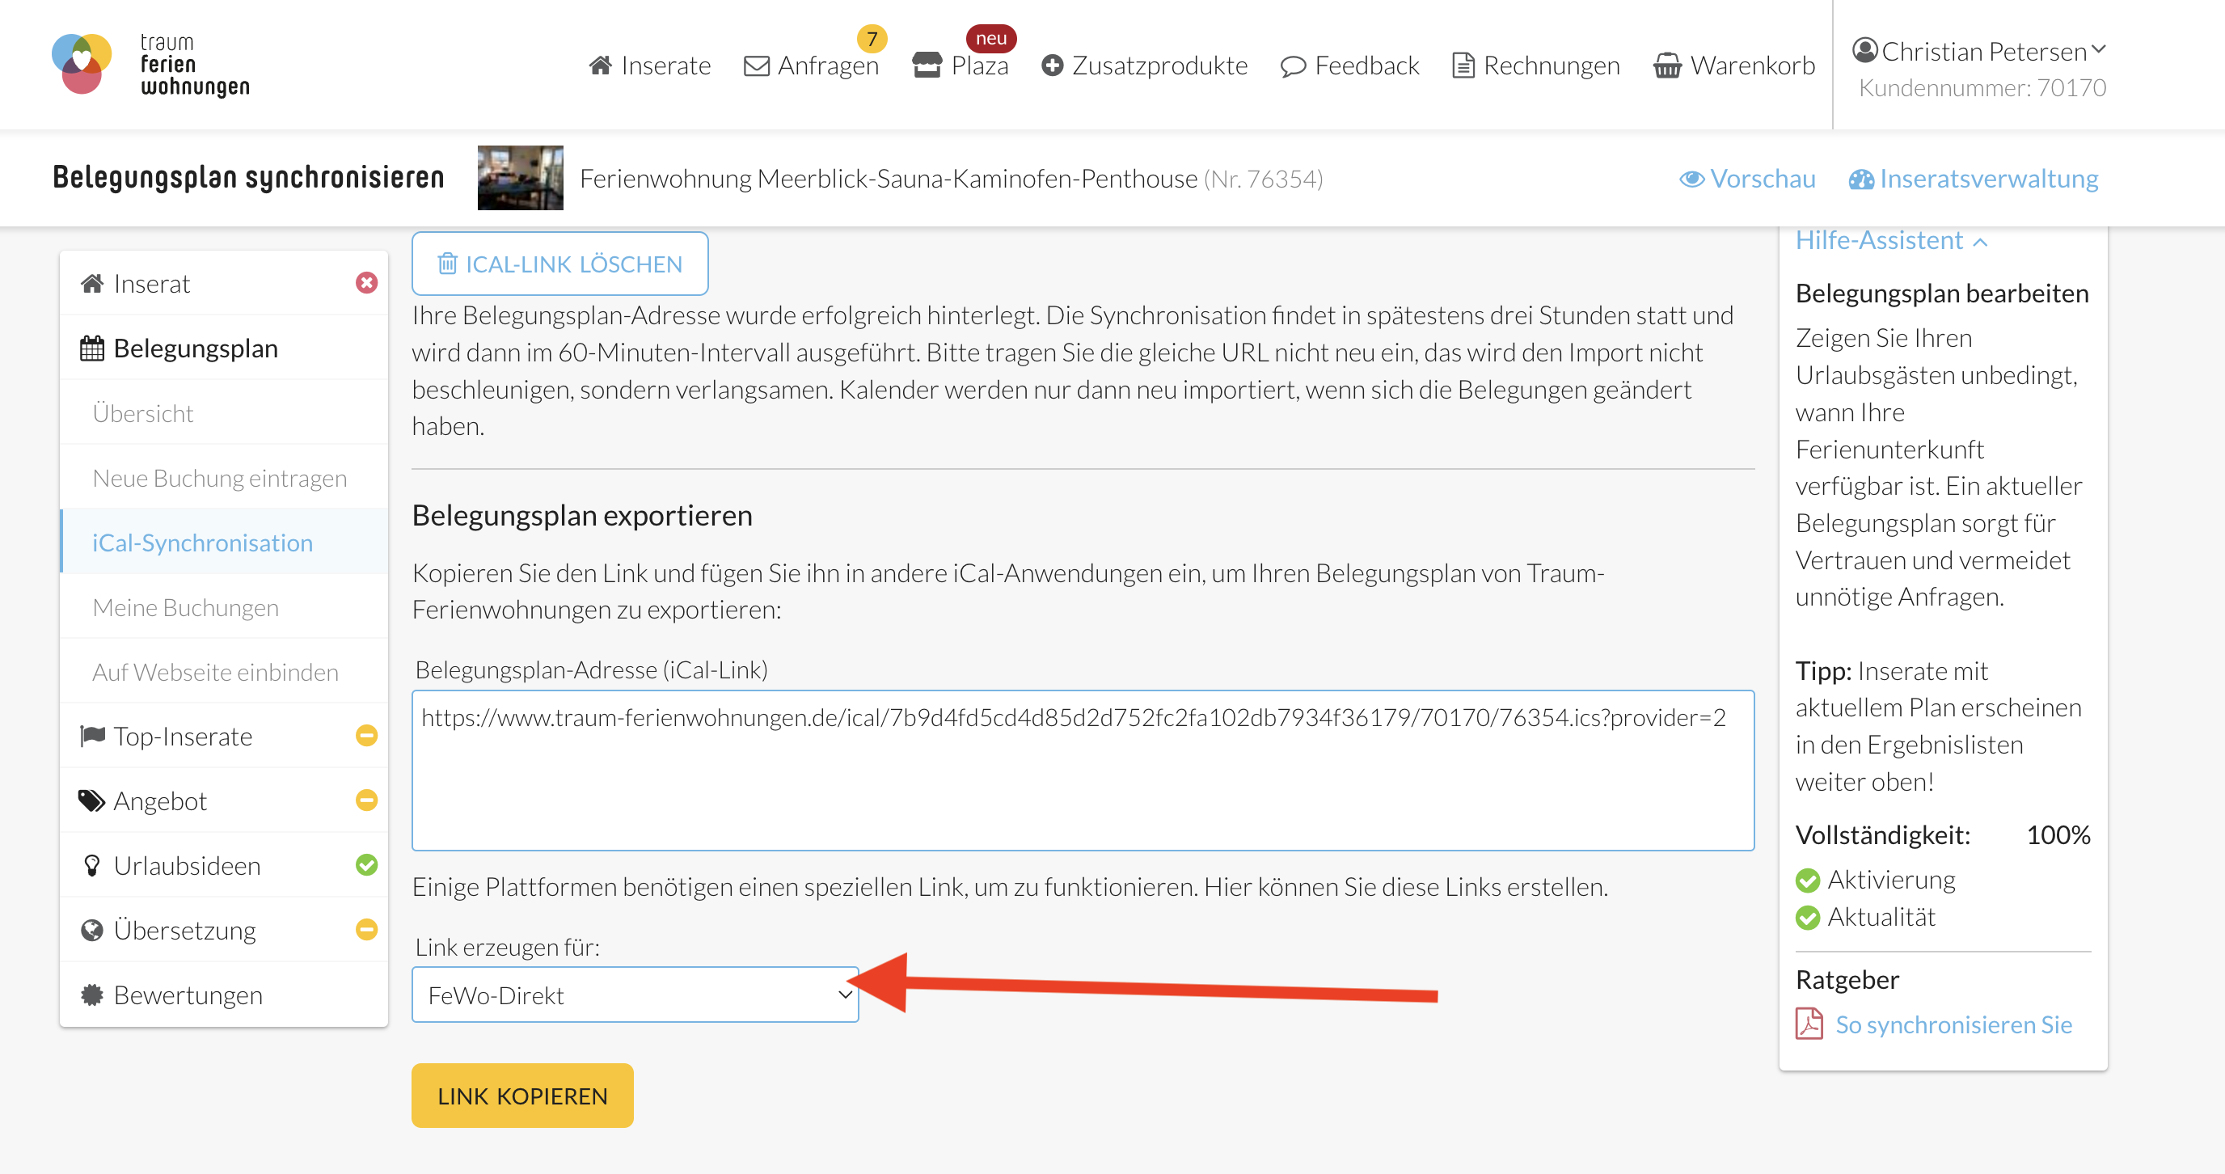The image size is (2225, 1174).
Task: Click the red error status icon next to Inserat
Action: point(366,283)
